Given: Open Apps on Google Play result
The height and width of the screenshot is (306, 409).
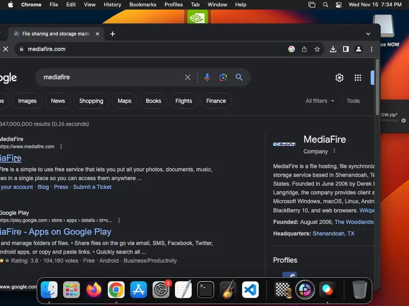Looking at the screenshot, I should pyautogui.click(x=56, y=232).
